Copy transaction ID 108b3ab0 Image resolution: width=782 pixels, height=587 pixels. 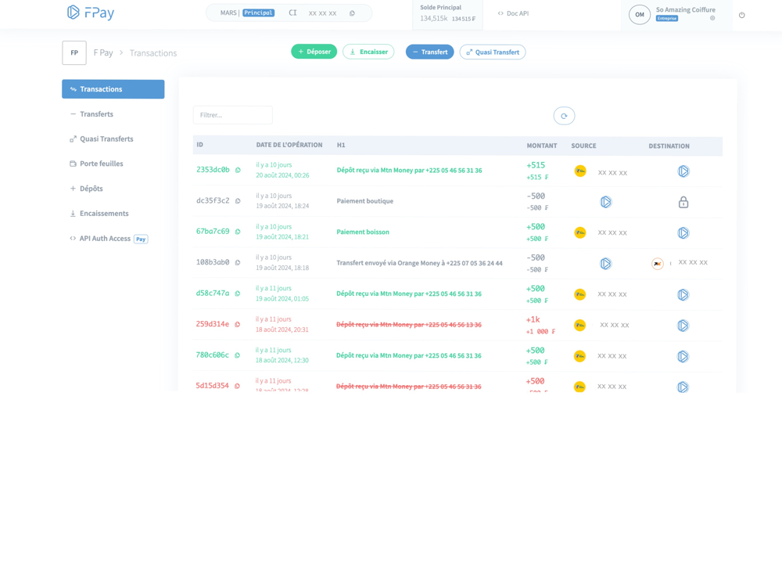tap(238, 262)
